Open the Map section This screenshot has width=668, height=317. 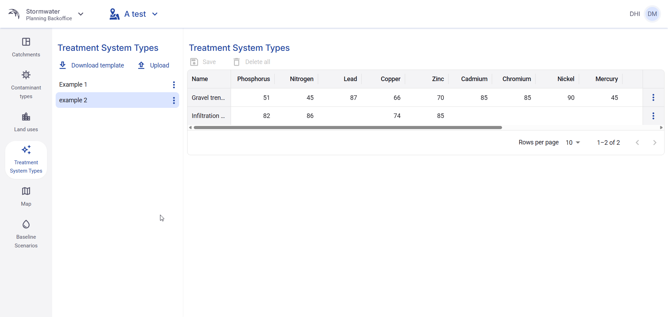tap(26, 197)
